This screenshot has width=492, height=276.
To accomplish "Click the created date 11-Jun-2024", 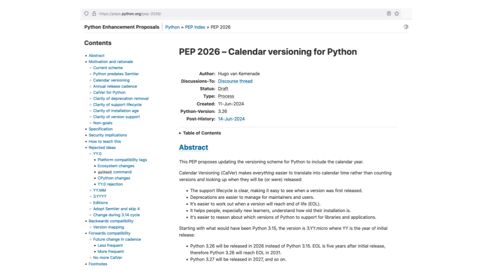I will click(x=231, y=104).
